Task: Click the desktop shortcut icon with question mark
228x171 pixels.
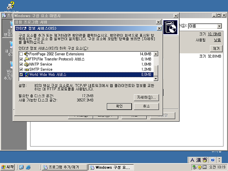Action: pos(11,5)
